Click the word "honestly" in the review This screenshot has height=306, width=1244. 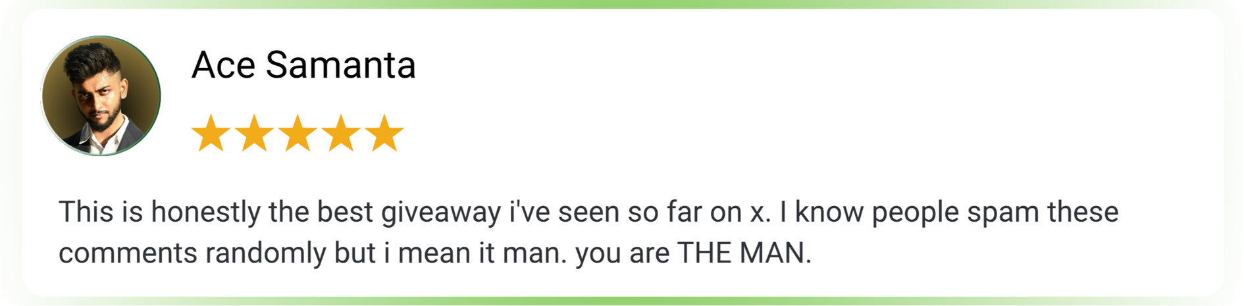pyautogui.click(x=205, y=213)
